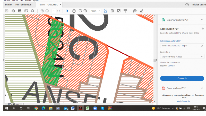Click the upload to cloud icon

(13, 11)
